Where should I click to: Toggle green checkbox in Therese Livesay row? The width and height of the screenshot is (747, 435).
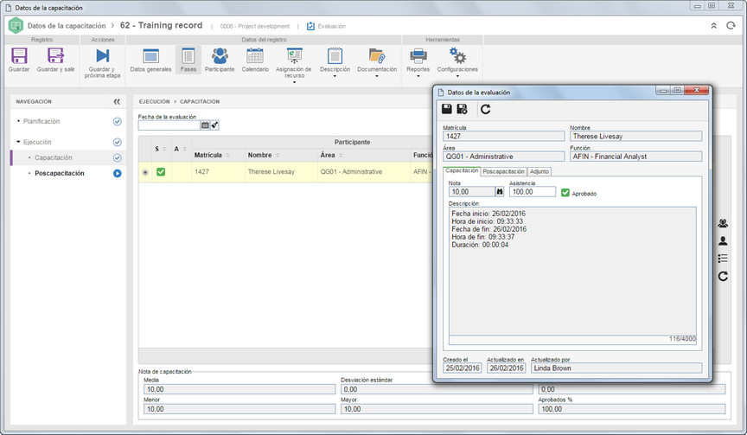point(161,171)
